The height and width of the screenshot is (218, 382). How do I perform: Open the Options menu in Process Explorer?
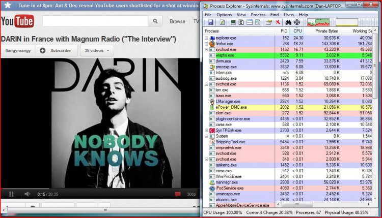click(224, 15)
